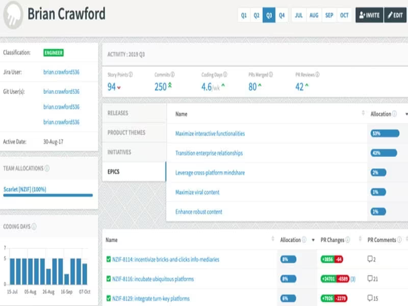Click the Invite button
This screenshot has width=408, height=306.
(x=369, y=15)
